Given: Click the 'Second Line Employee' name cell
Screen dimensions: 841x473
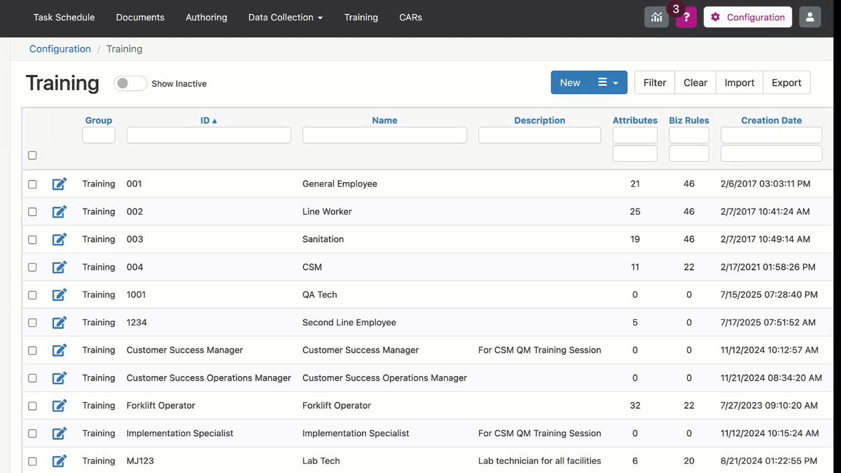Looking at the screenshot, I should [349, 322].
